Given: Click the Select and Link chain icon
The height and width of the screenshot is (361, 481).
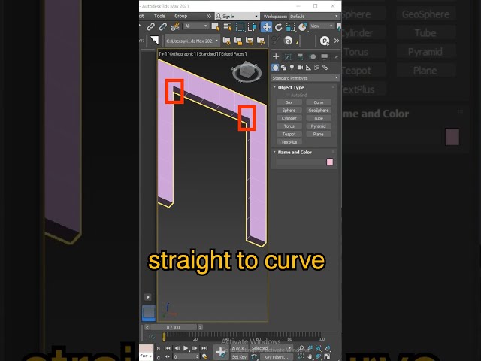Looking at the screenshot, I should 150,27.
